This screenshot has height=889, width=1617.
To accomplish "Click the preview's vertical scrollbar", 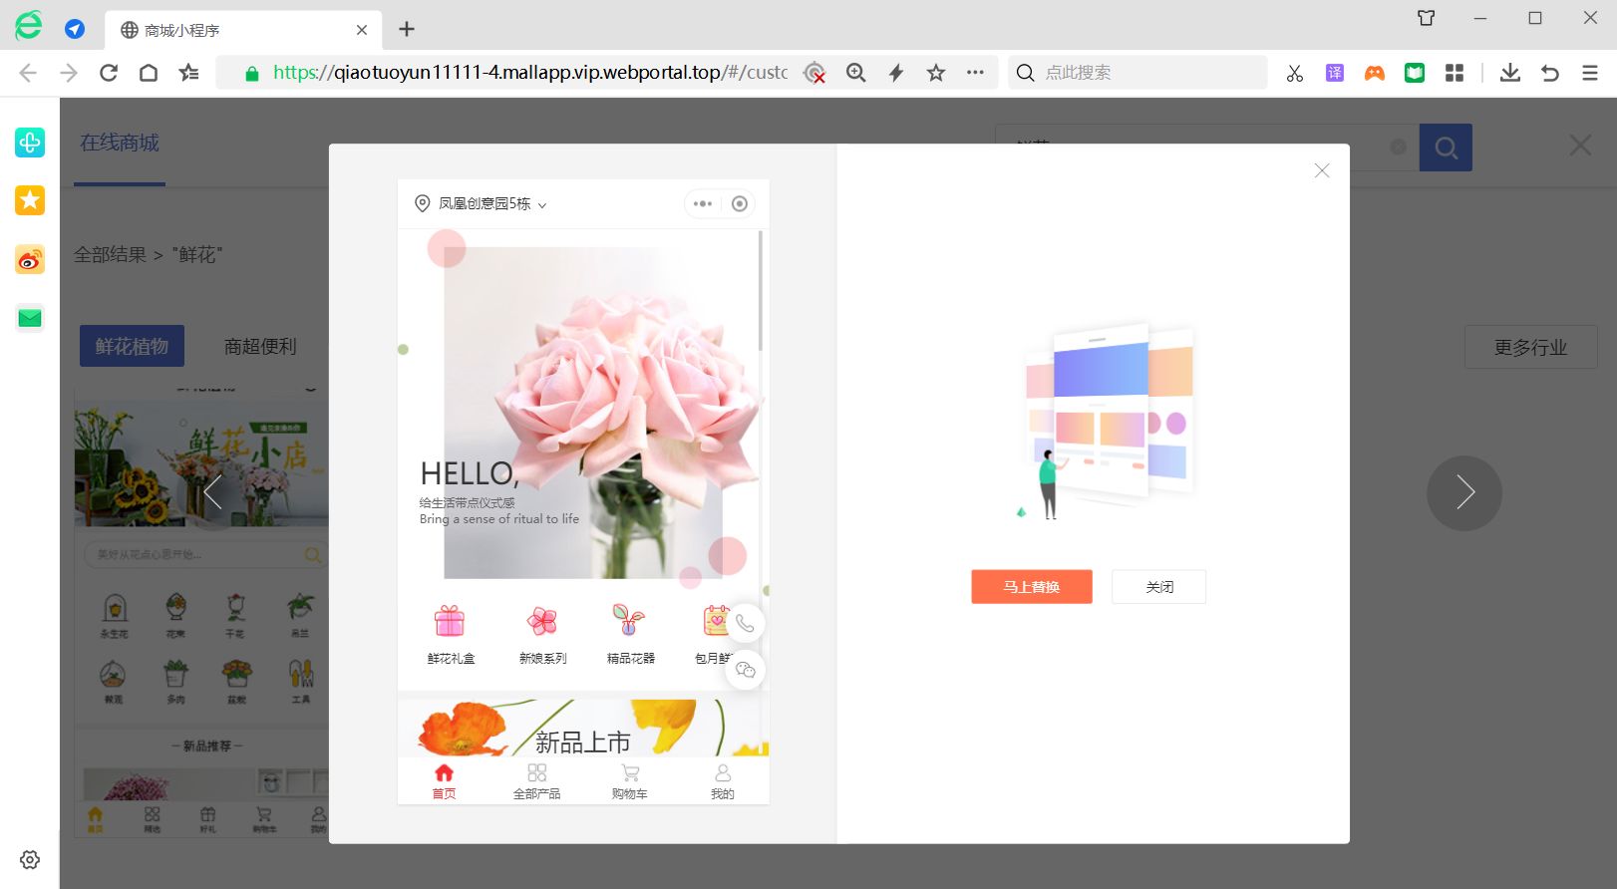I will coord(761,291).
